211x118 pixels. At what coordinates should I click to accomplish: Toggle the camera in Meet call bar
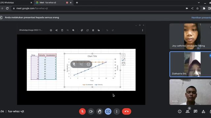(x=91, y=111)
